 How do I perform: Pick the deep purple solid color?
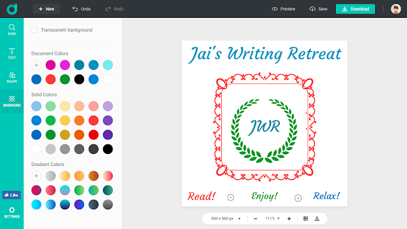[x=107, y=135]
